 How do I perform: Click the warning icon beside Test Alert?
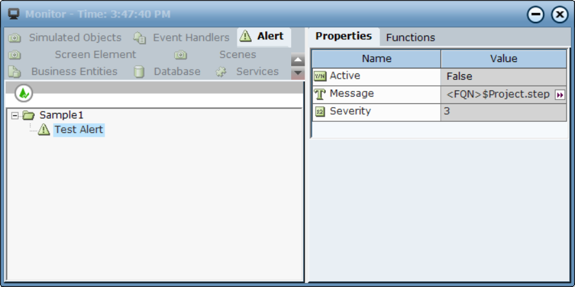point(44,130)
